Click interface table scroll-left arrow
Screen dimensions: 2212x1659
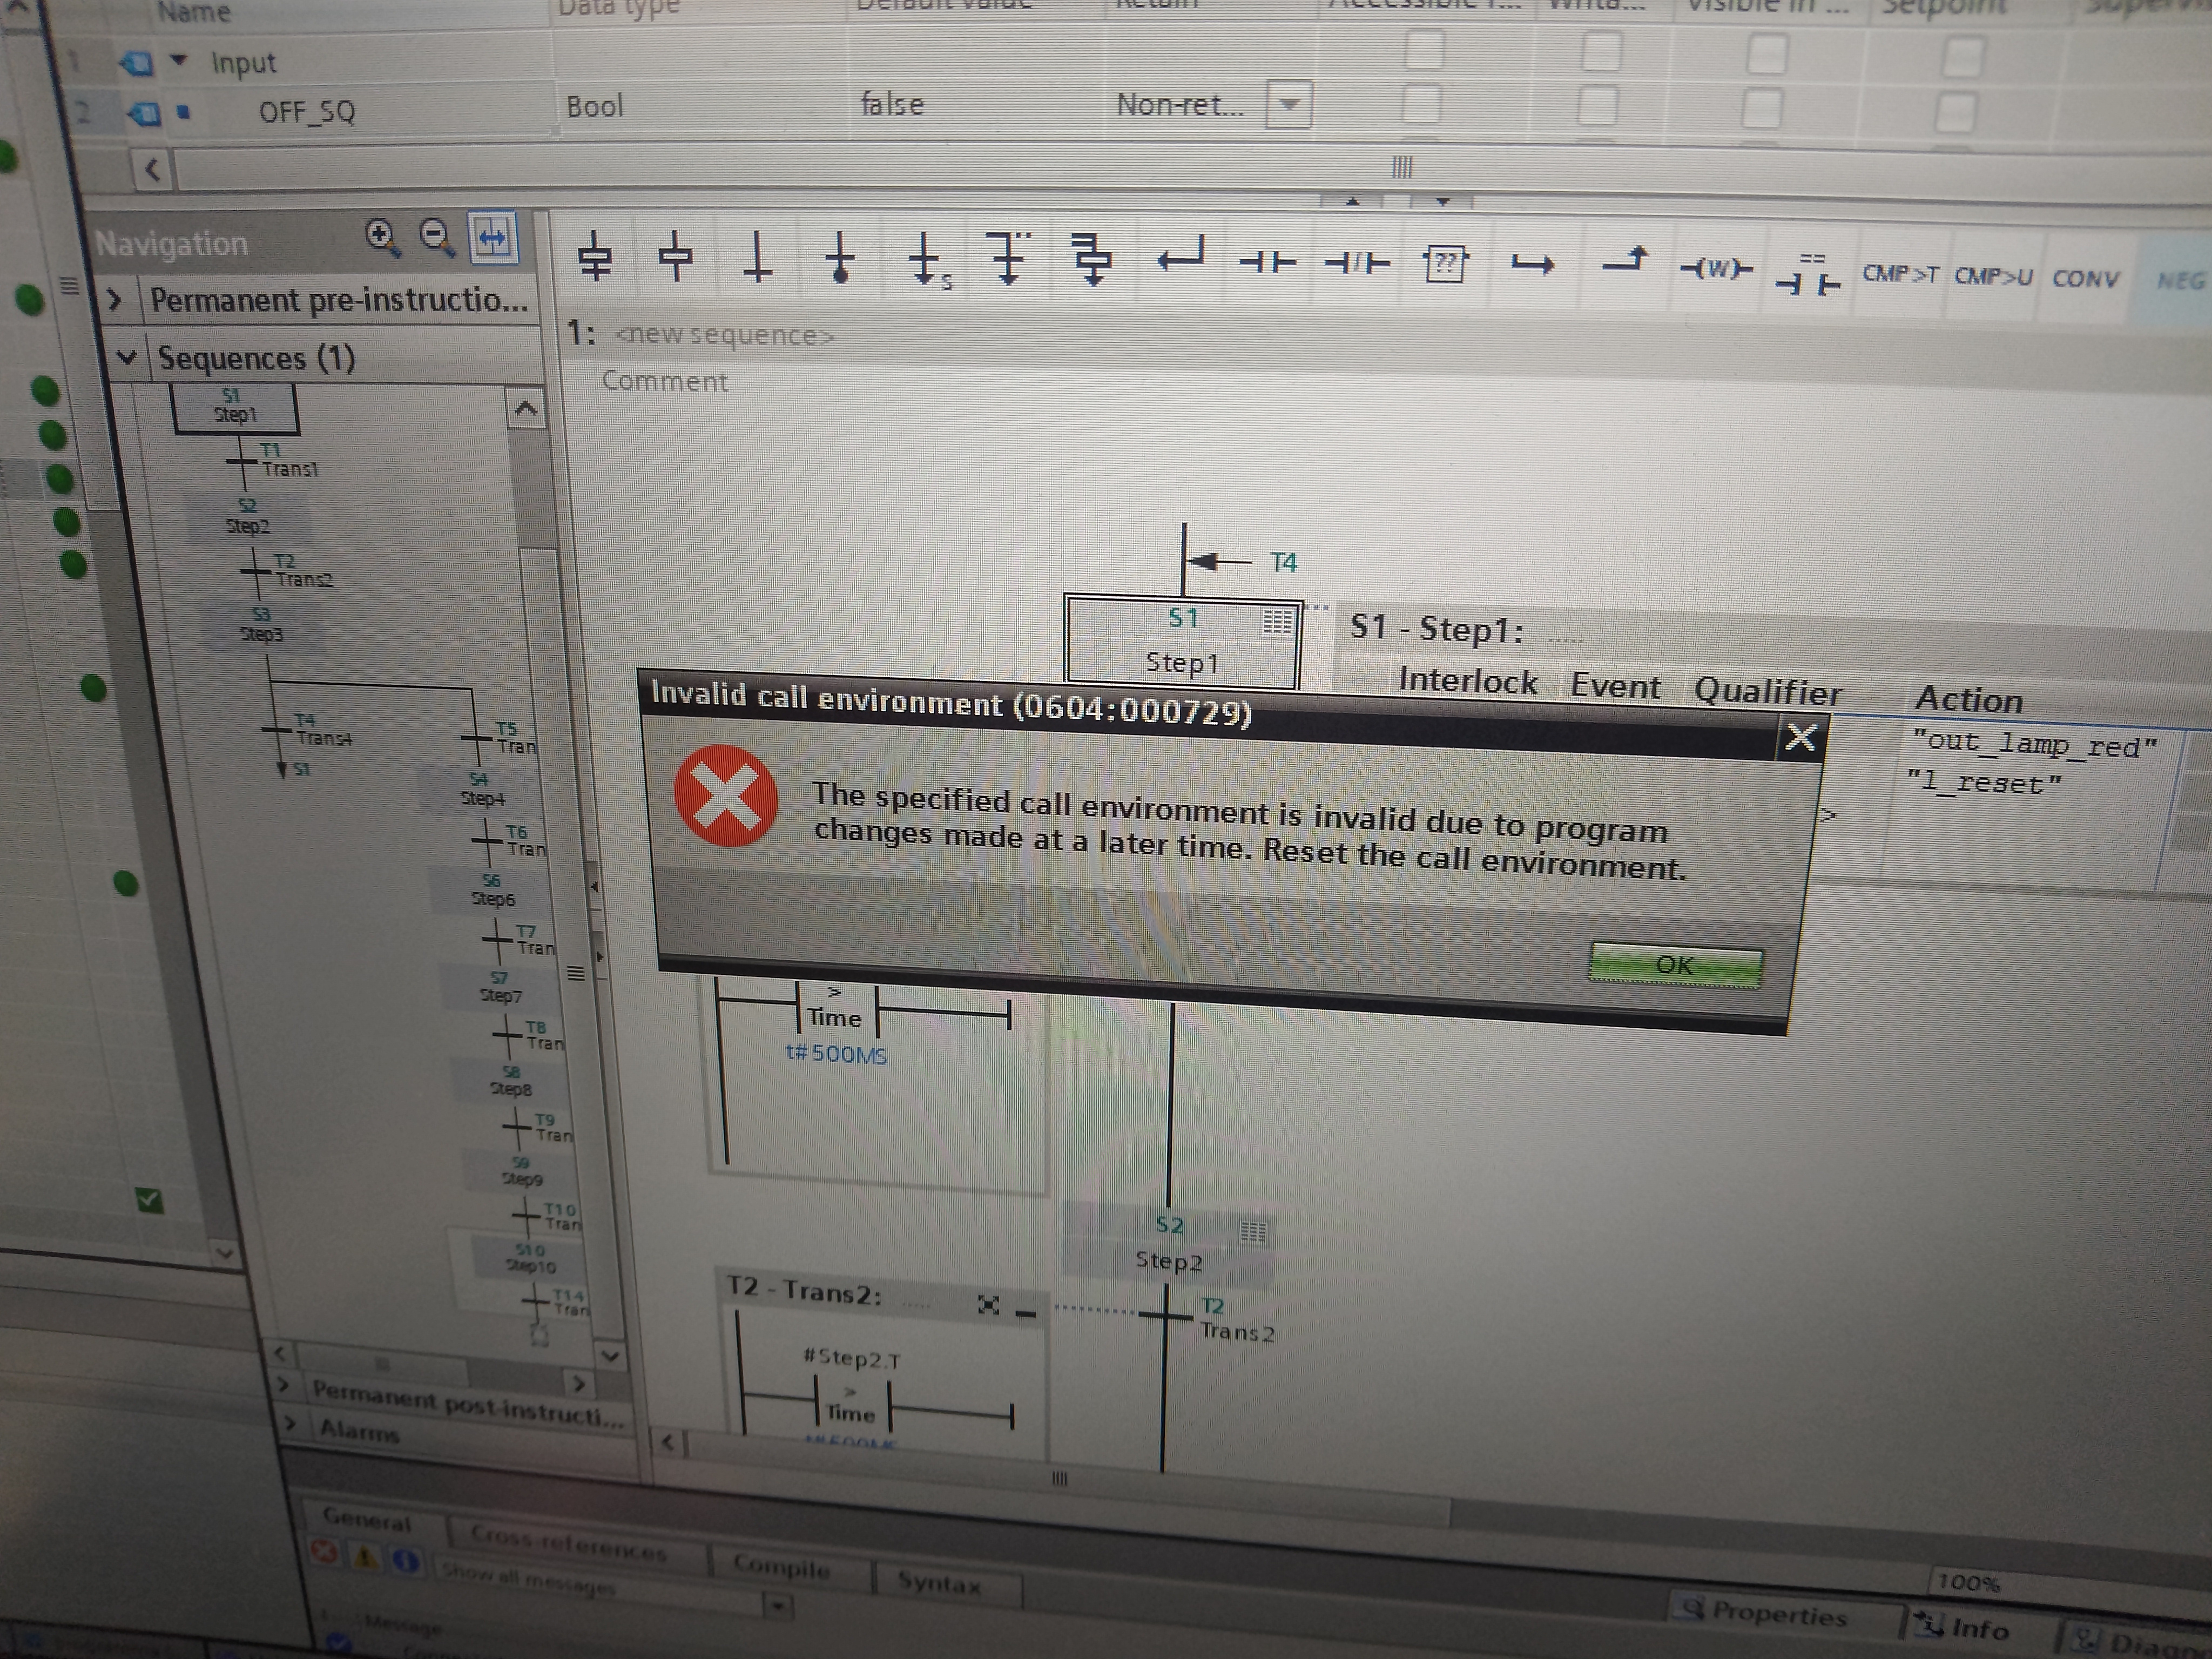point(153,169)
